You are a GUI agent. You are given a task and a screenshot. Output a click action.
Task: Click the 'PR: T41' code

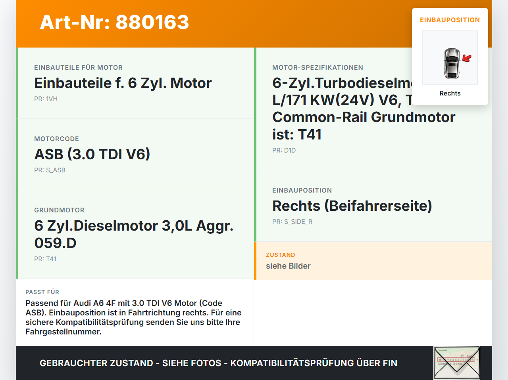pos(45,259)
